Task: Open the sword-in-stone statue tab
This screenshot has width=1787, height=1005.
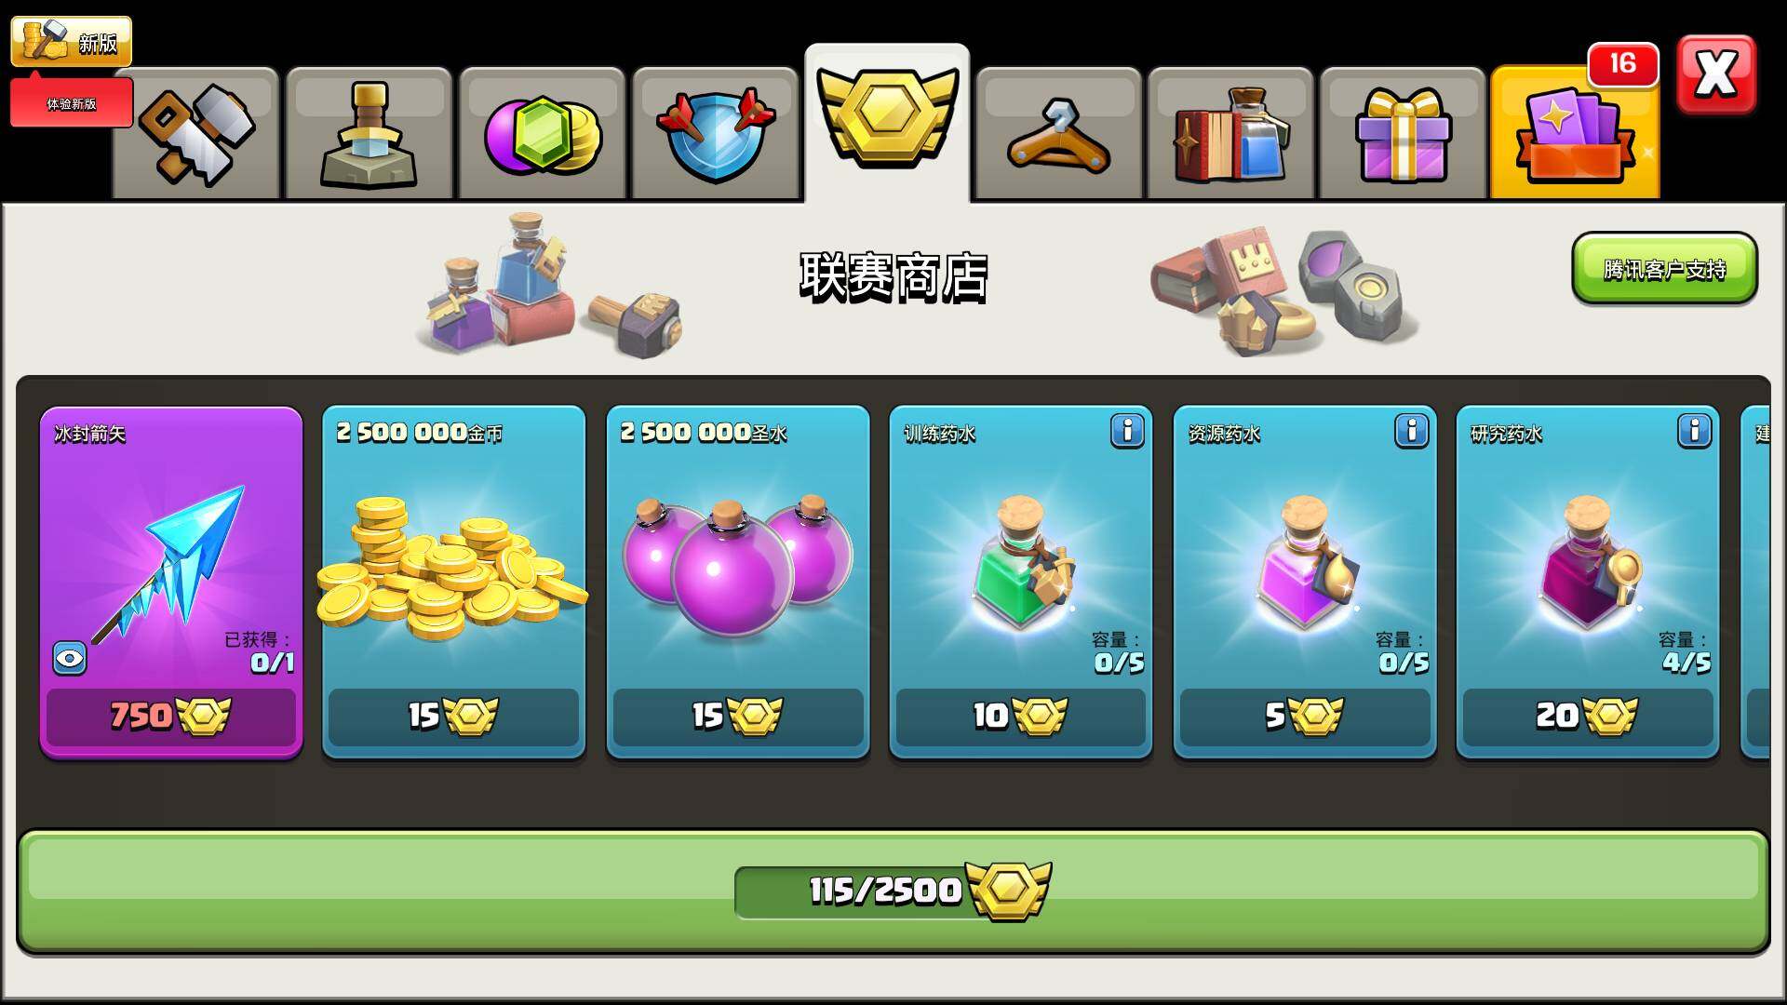Action: pyautogui.click(x=369, y=133)
